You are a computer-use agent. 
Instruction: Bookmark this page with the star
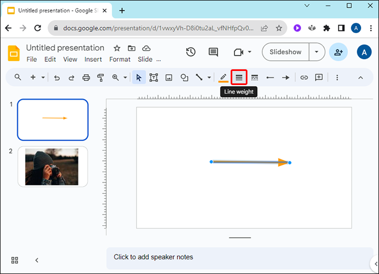tap(279, 28)
